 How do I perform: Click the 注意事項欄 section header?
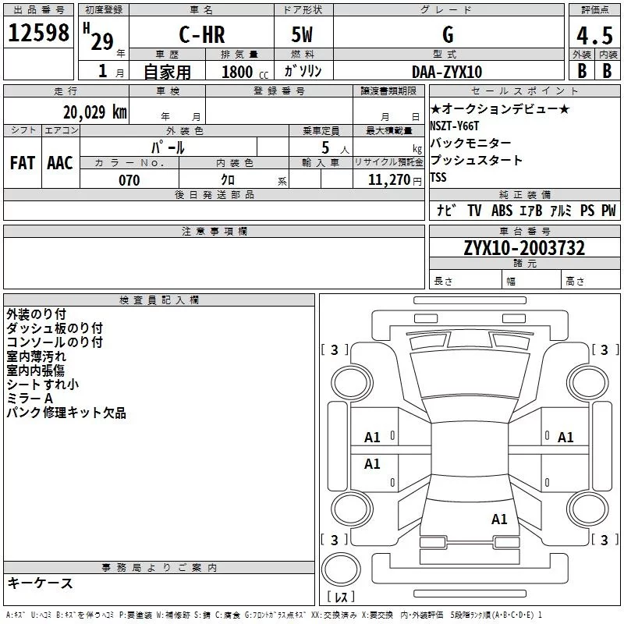tap(214, 231)
